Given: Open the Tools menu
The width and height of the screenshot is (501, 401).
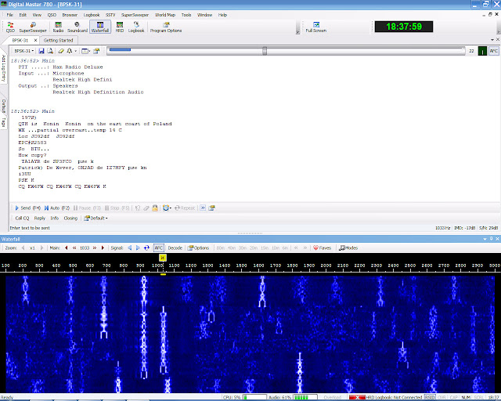Looking at the screenshot, I should pos(186,15).
